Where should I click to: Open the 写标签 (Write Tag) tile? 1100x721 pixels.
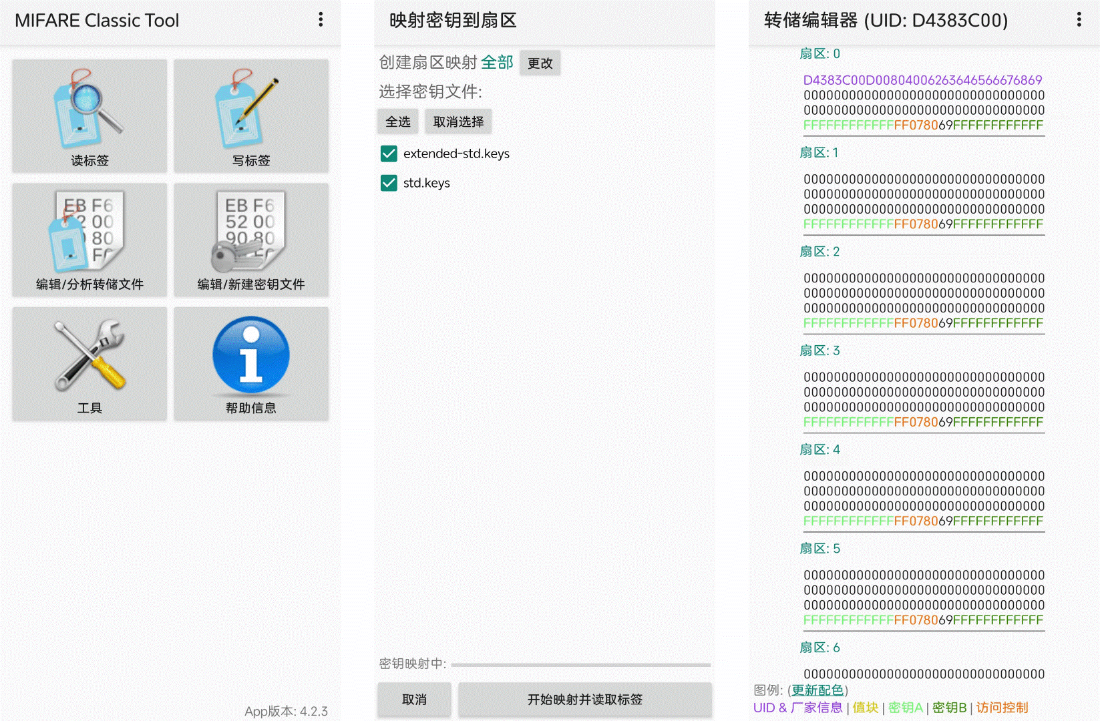point(251,116)
